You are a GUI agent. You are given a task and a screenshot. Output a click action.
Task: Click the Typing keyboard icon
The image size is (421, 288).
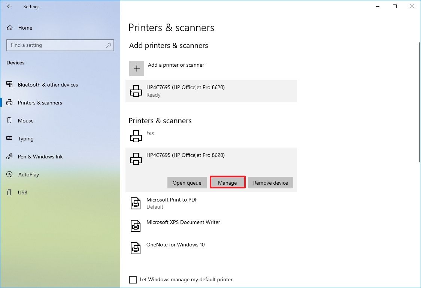pyautogui.click(x=9, y=139)
